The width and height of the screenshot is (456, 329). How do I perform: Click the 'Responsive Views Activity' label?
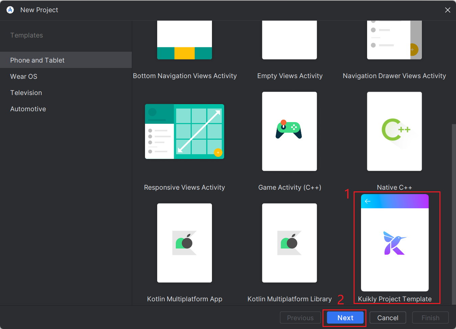tap(185, 187)
